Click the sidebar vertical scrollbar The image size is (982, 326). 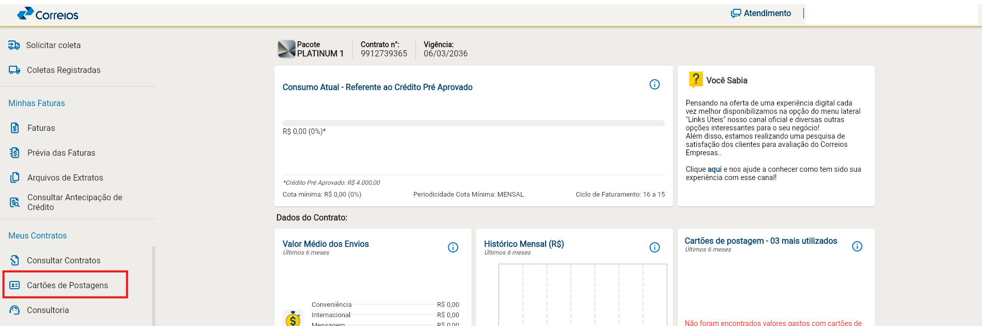pyautogui.click(x=153, y=285)
